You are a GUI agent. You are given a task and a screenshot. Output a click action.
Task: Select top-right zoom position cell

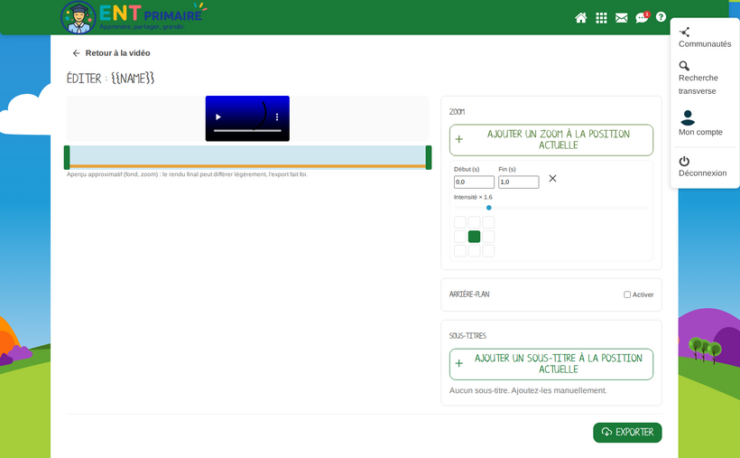click(x=488, y=222)
